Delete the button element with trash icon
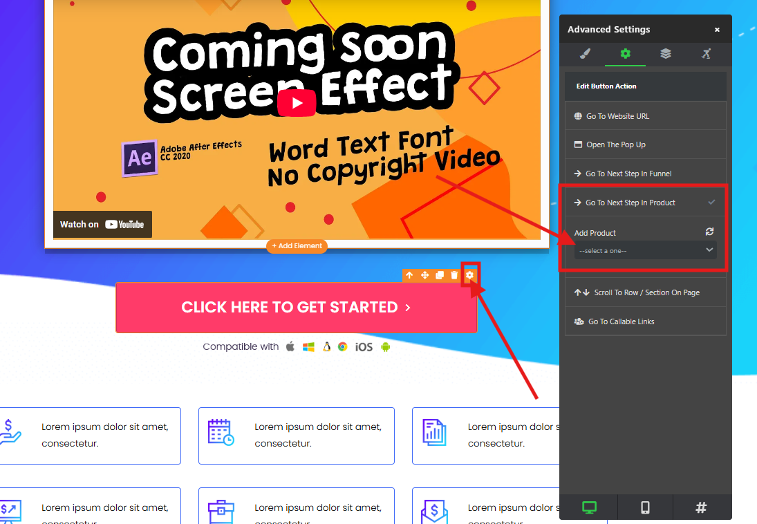 [x=454, y=275]
